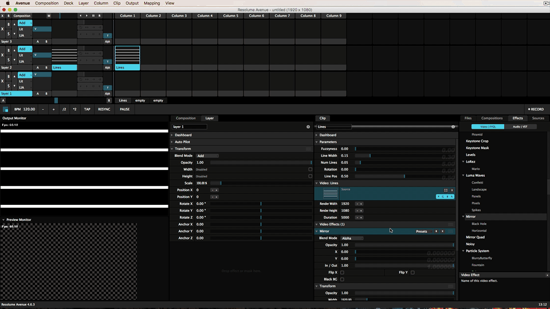Solo layer 2 using its S button
This screenshot has height=309, width=550.
[9, 60]
